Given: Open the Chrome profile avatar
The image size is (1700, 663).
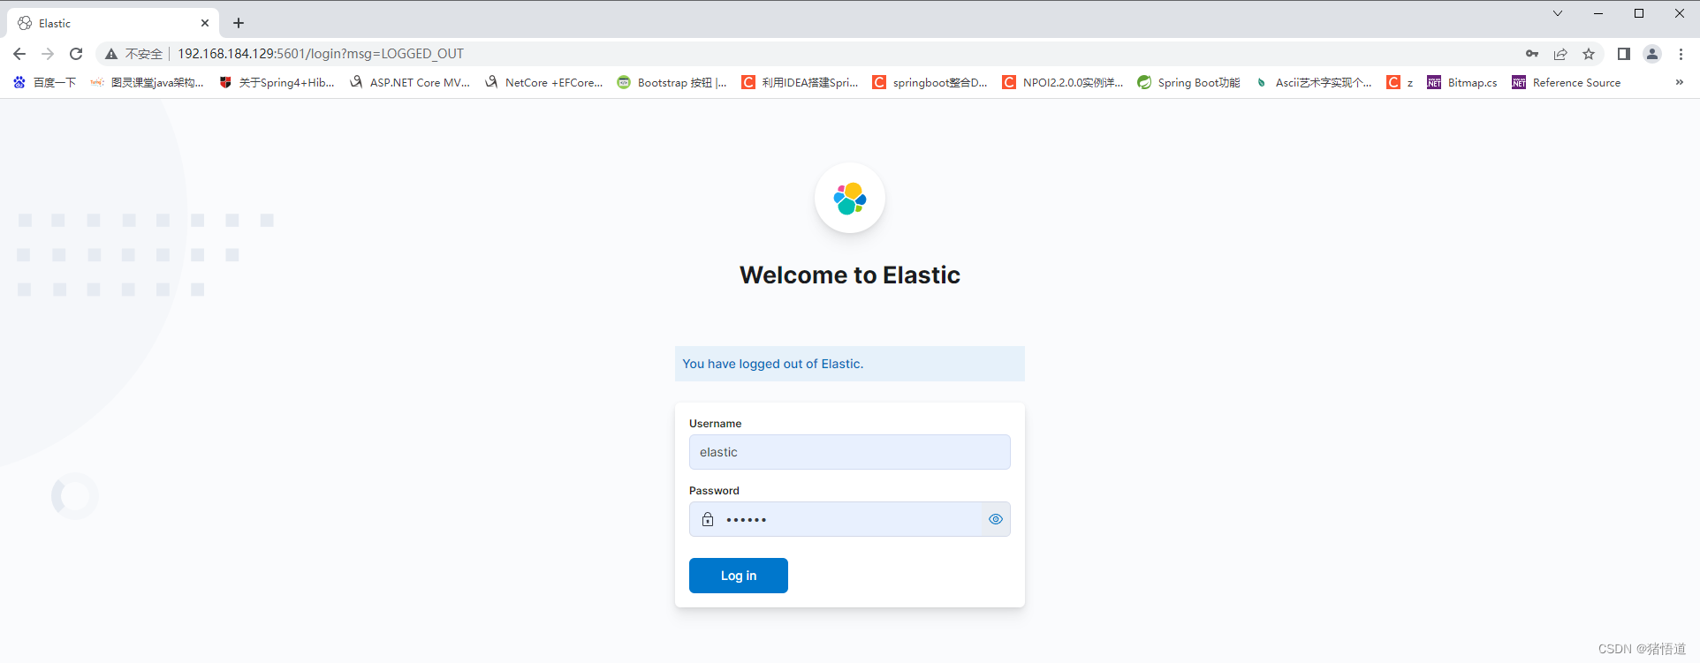Looking at the screenshot, I should pos(1652,54).
